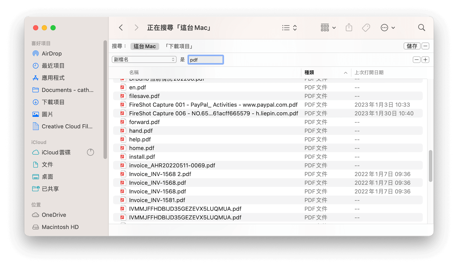458x268 pixels.
Task: Click the 儲存 button
Action: tap(412, 46)
